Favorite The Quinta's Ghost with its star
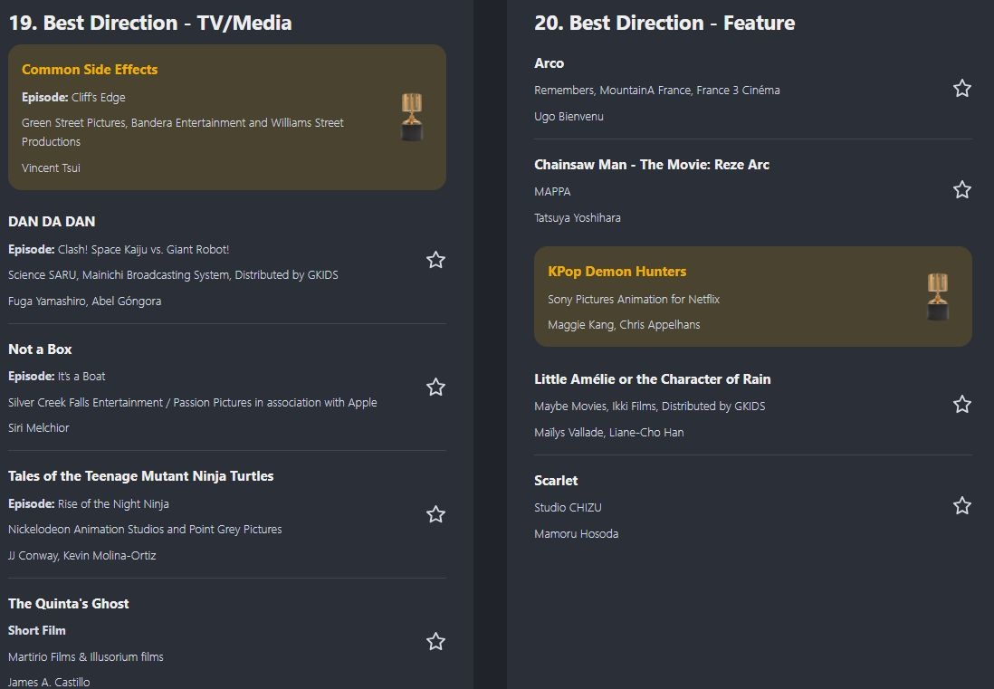The height and width of the screenshot is (689, 994). (x=435, y=642)
